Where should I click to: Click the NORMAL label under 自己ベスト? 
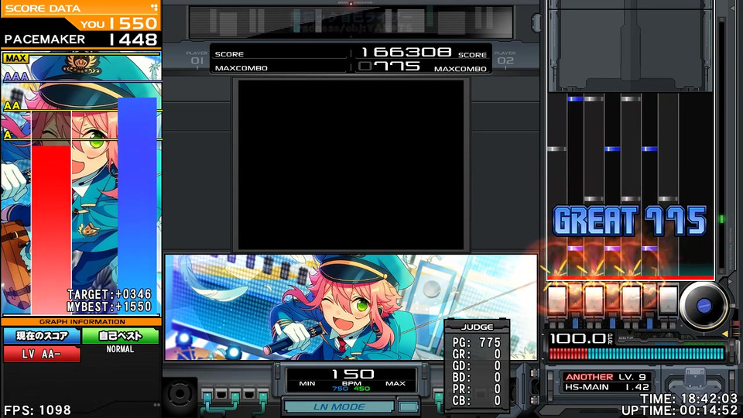pos(120,349)
